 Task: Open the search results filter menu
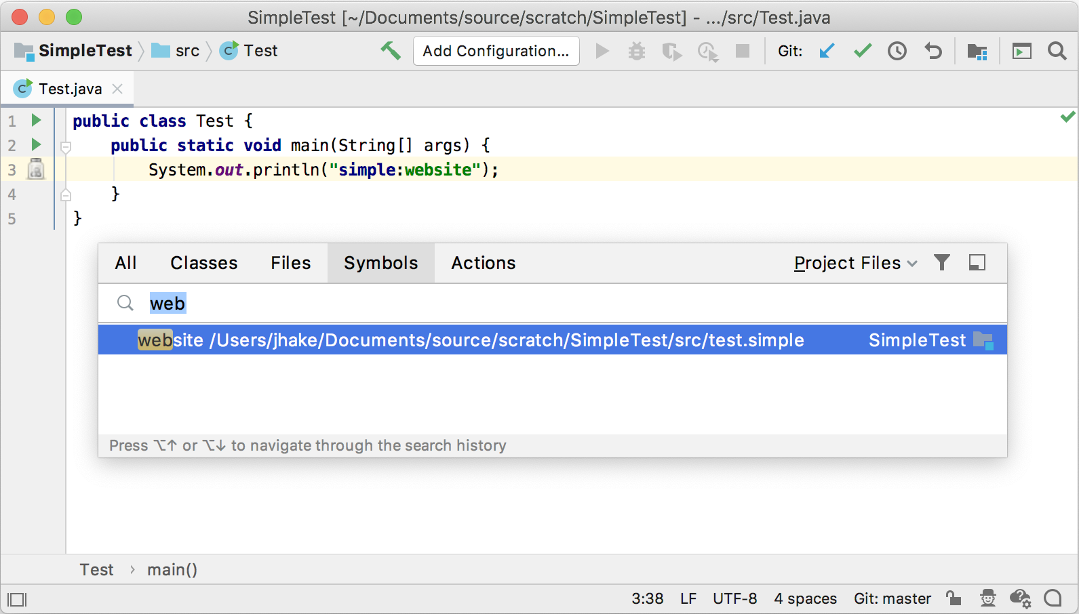942,262
